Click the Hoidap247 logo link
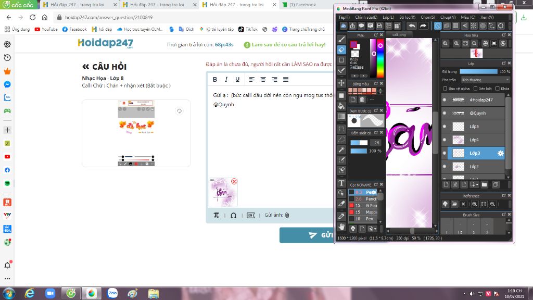 [105, 43]
